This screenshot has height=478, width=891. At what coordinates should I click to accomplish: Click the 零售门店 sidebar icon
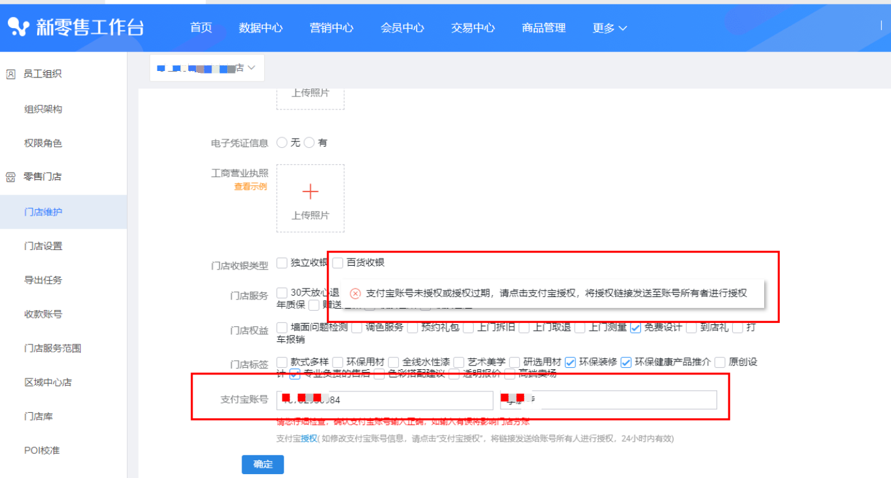click(10, 177)
